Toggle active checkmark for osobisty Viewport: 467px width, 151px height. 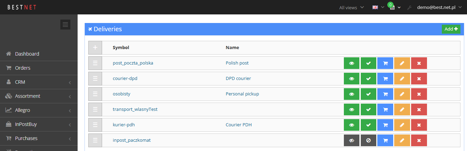[368, 94]
